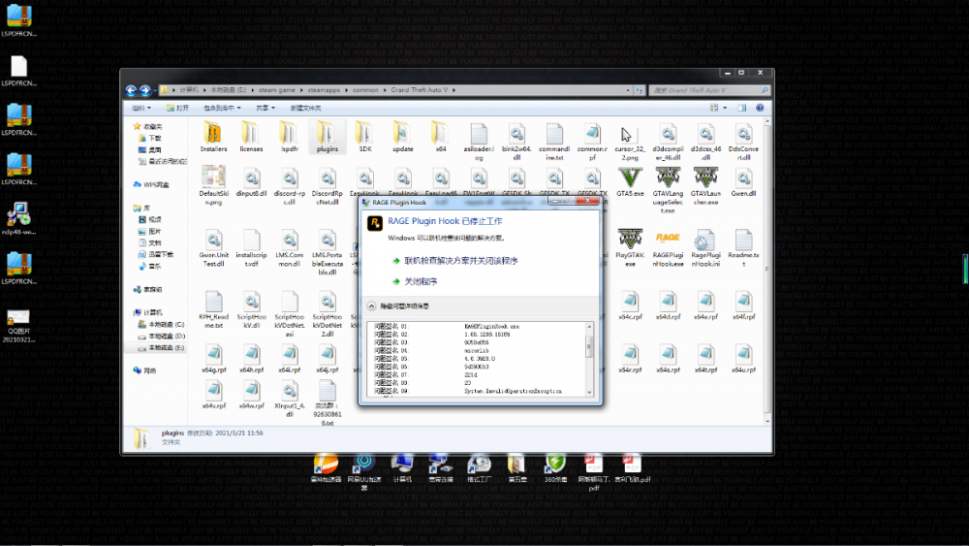Open the update folder
The width and height of the screenshot is (969, 546).
coord(402,138)
